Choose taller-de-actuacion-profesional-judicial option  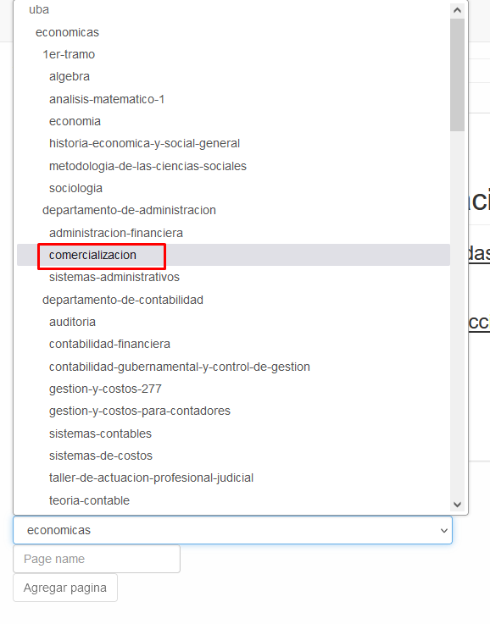233,478
